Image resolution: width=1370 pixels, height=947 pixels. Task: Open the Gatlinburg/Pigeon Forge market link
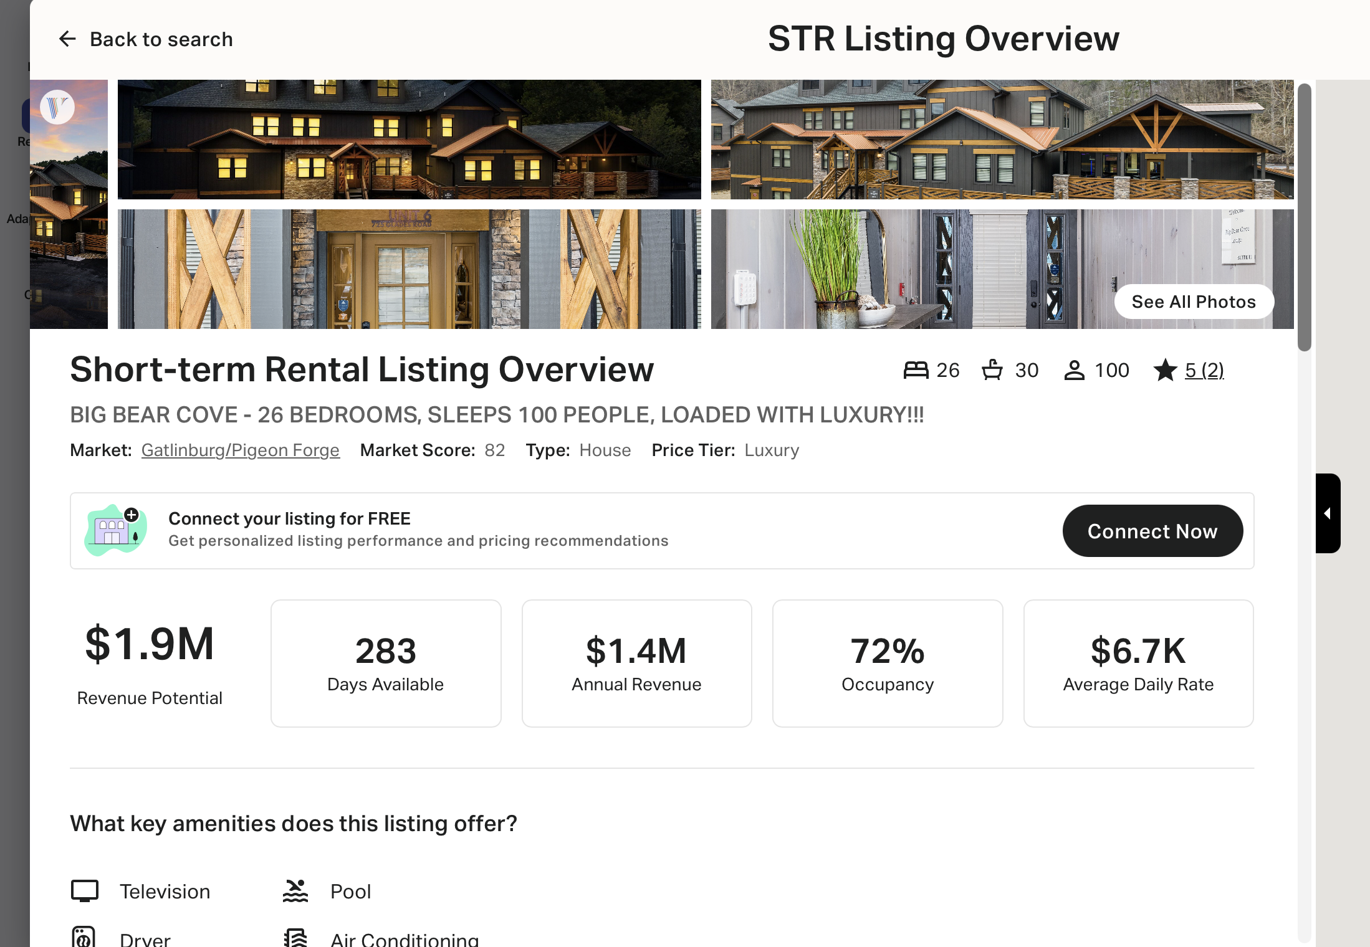241,450
